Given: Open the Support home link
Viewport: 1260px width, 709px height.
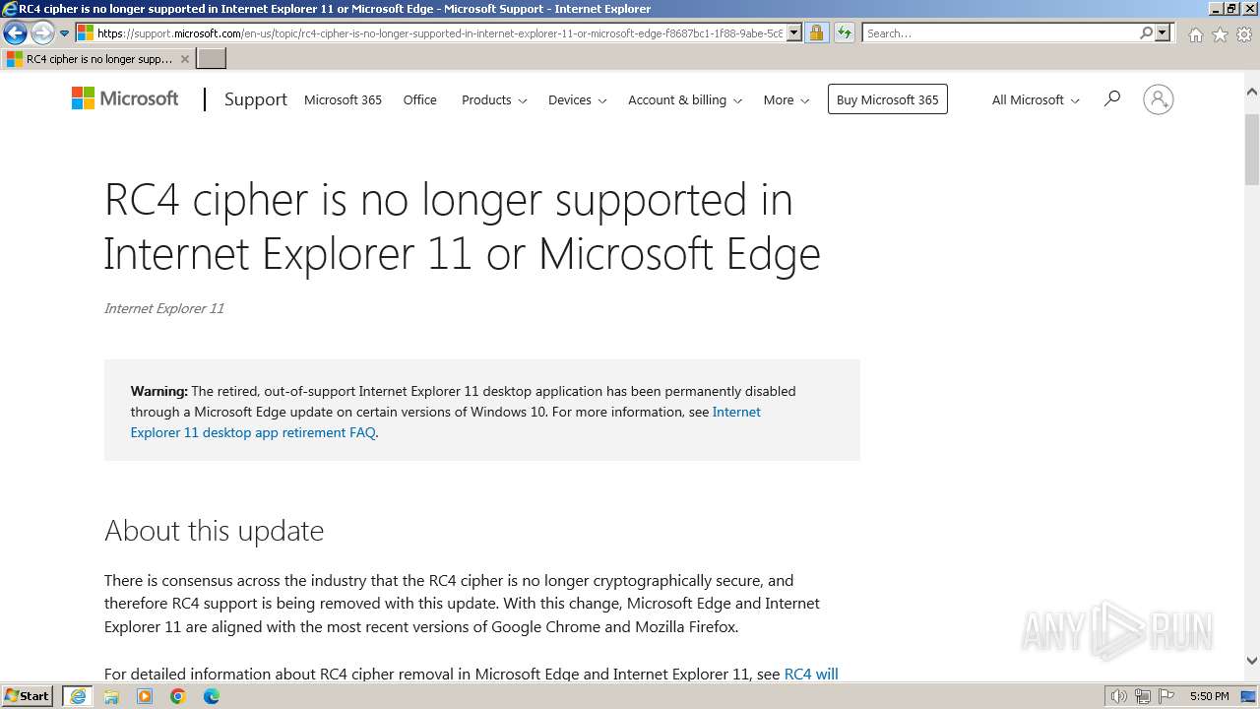Looking at the screenshot, I should click(x=256, y=99).
